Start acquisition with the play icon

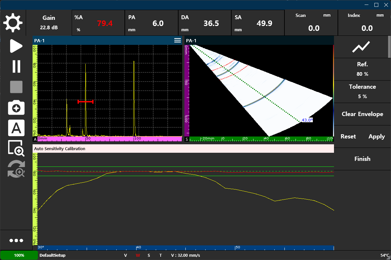pyautogui.click(x=16, y=46)
